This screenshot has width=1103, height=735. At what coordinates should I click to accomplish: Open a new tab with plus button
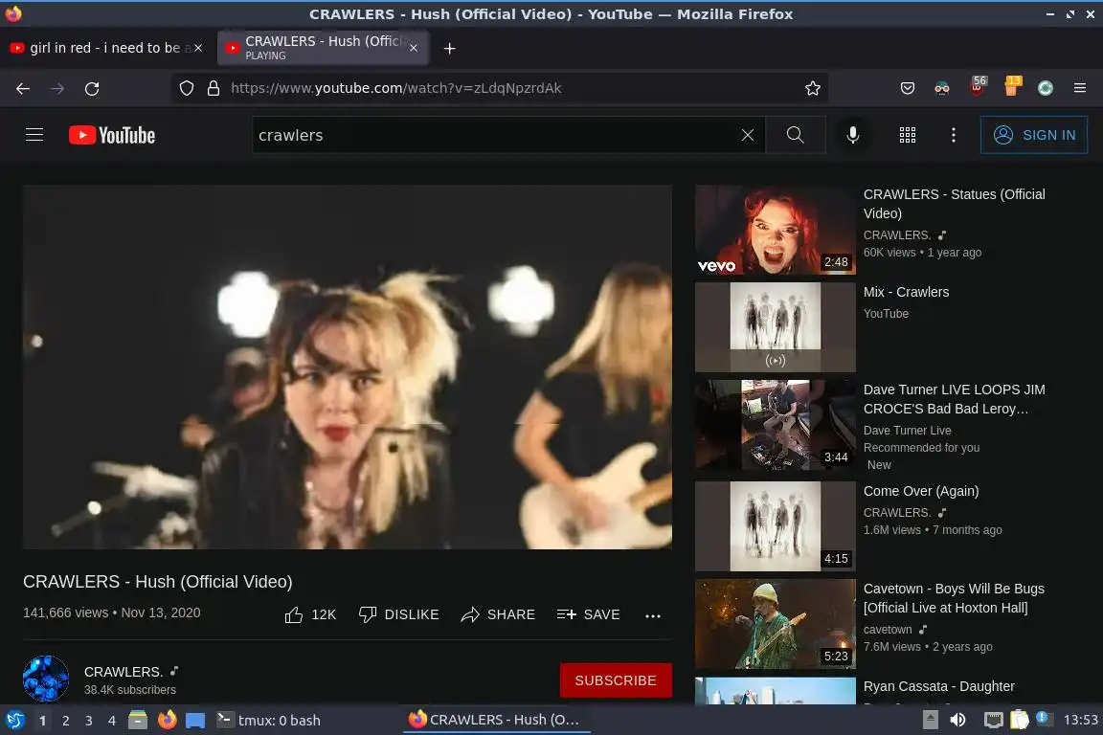click(449, 48)
